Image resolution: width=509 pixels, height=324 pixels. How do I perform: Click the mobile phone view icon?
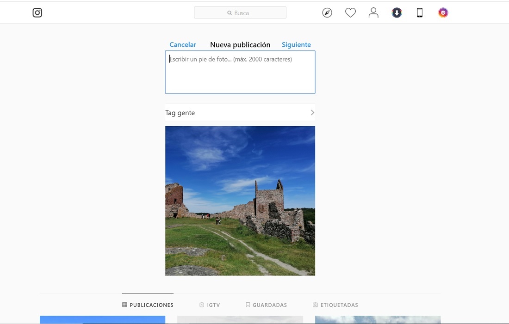[x=420, y=13]
